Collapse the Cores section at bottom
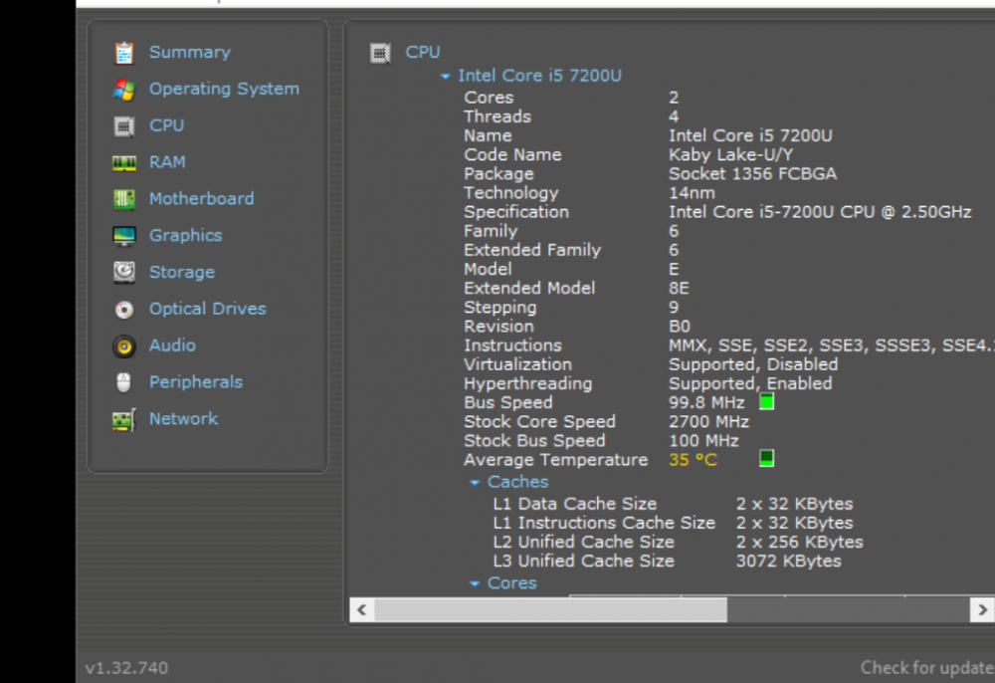The image size is (995, 683). pos(475,584)
